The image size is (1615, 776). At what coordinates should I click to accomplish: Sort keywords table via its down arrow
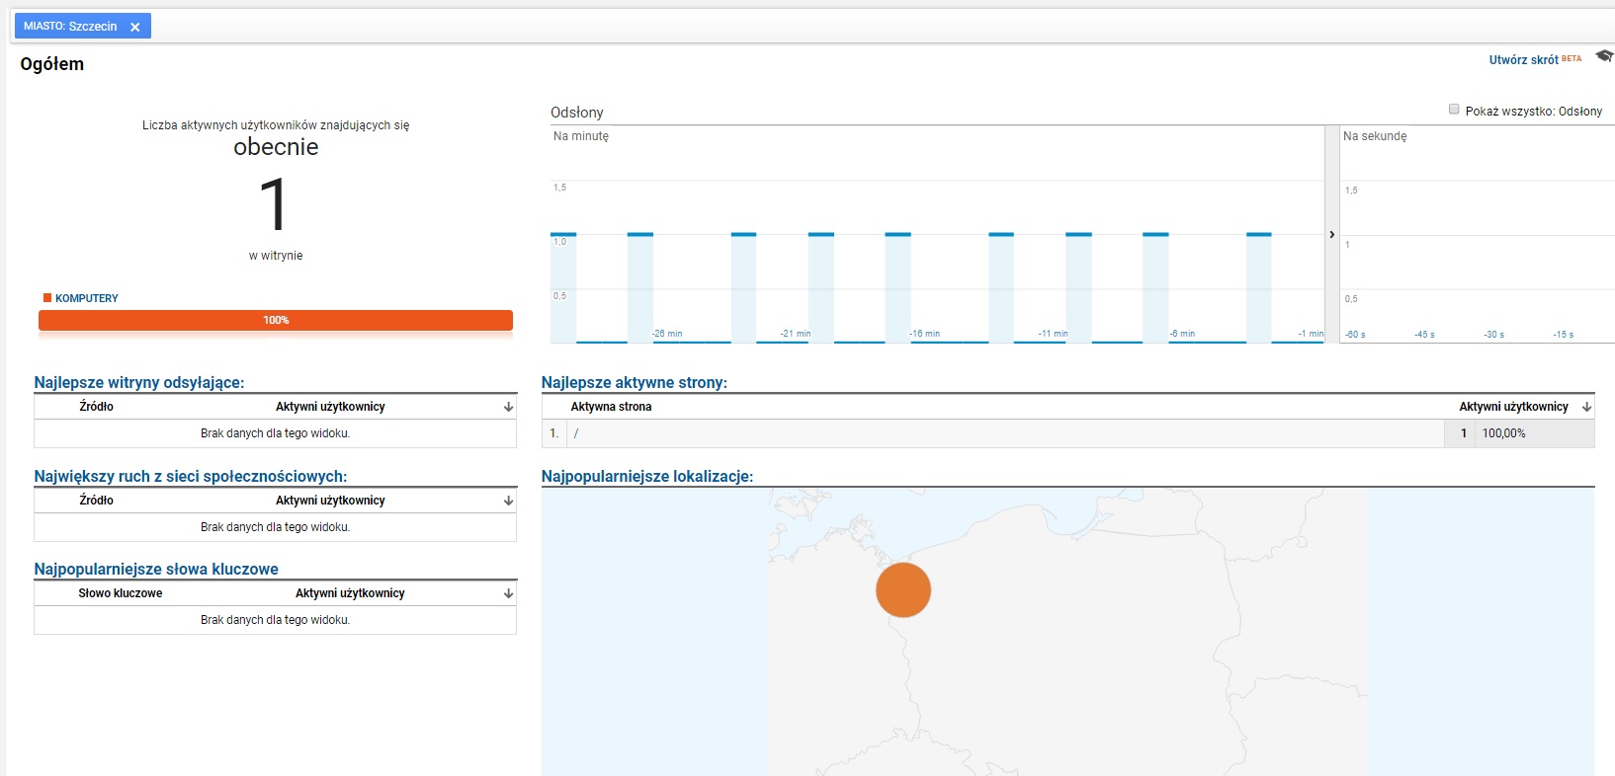[508, 593]
